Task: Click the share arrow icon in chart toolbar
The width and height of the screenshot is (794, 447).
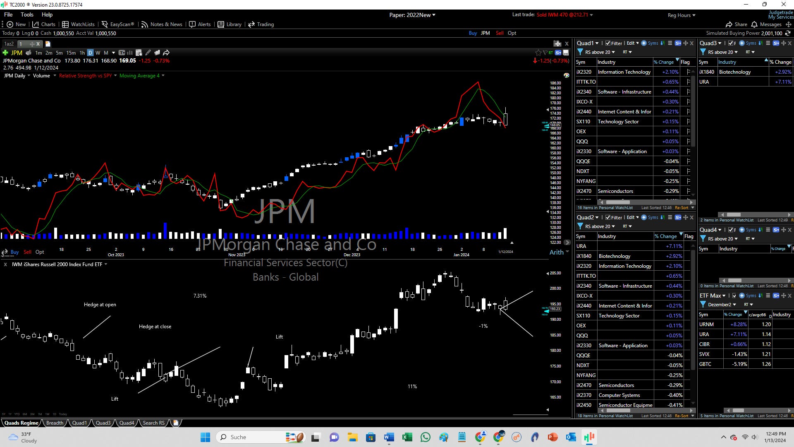Action: (x=166, y=53)
